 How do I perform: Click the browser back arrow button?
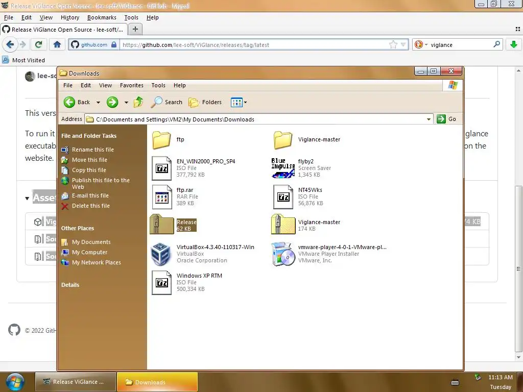pos(10,44)
